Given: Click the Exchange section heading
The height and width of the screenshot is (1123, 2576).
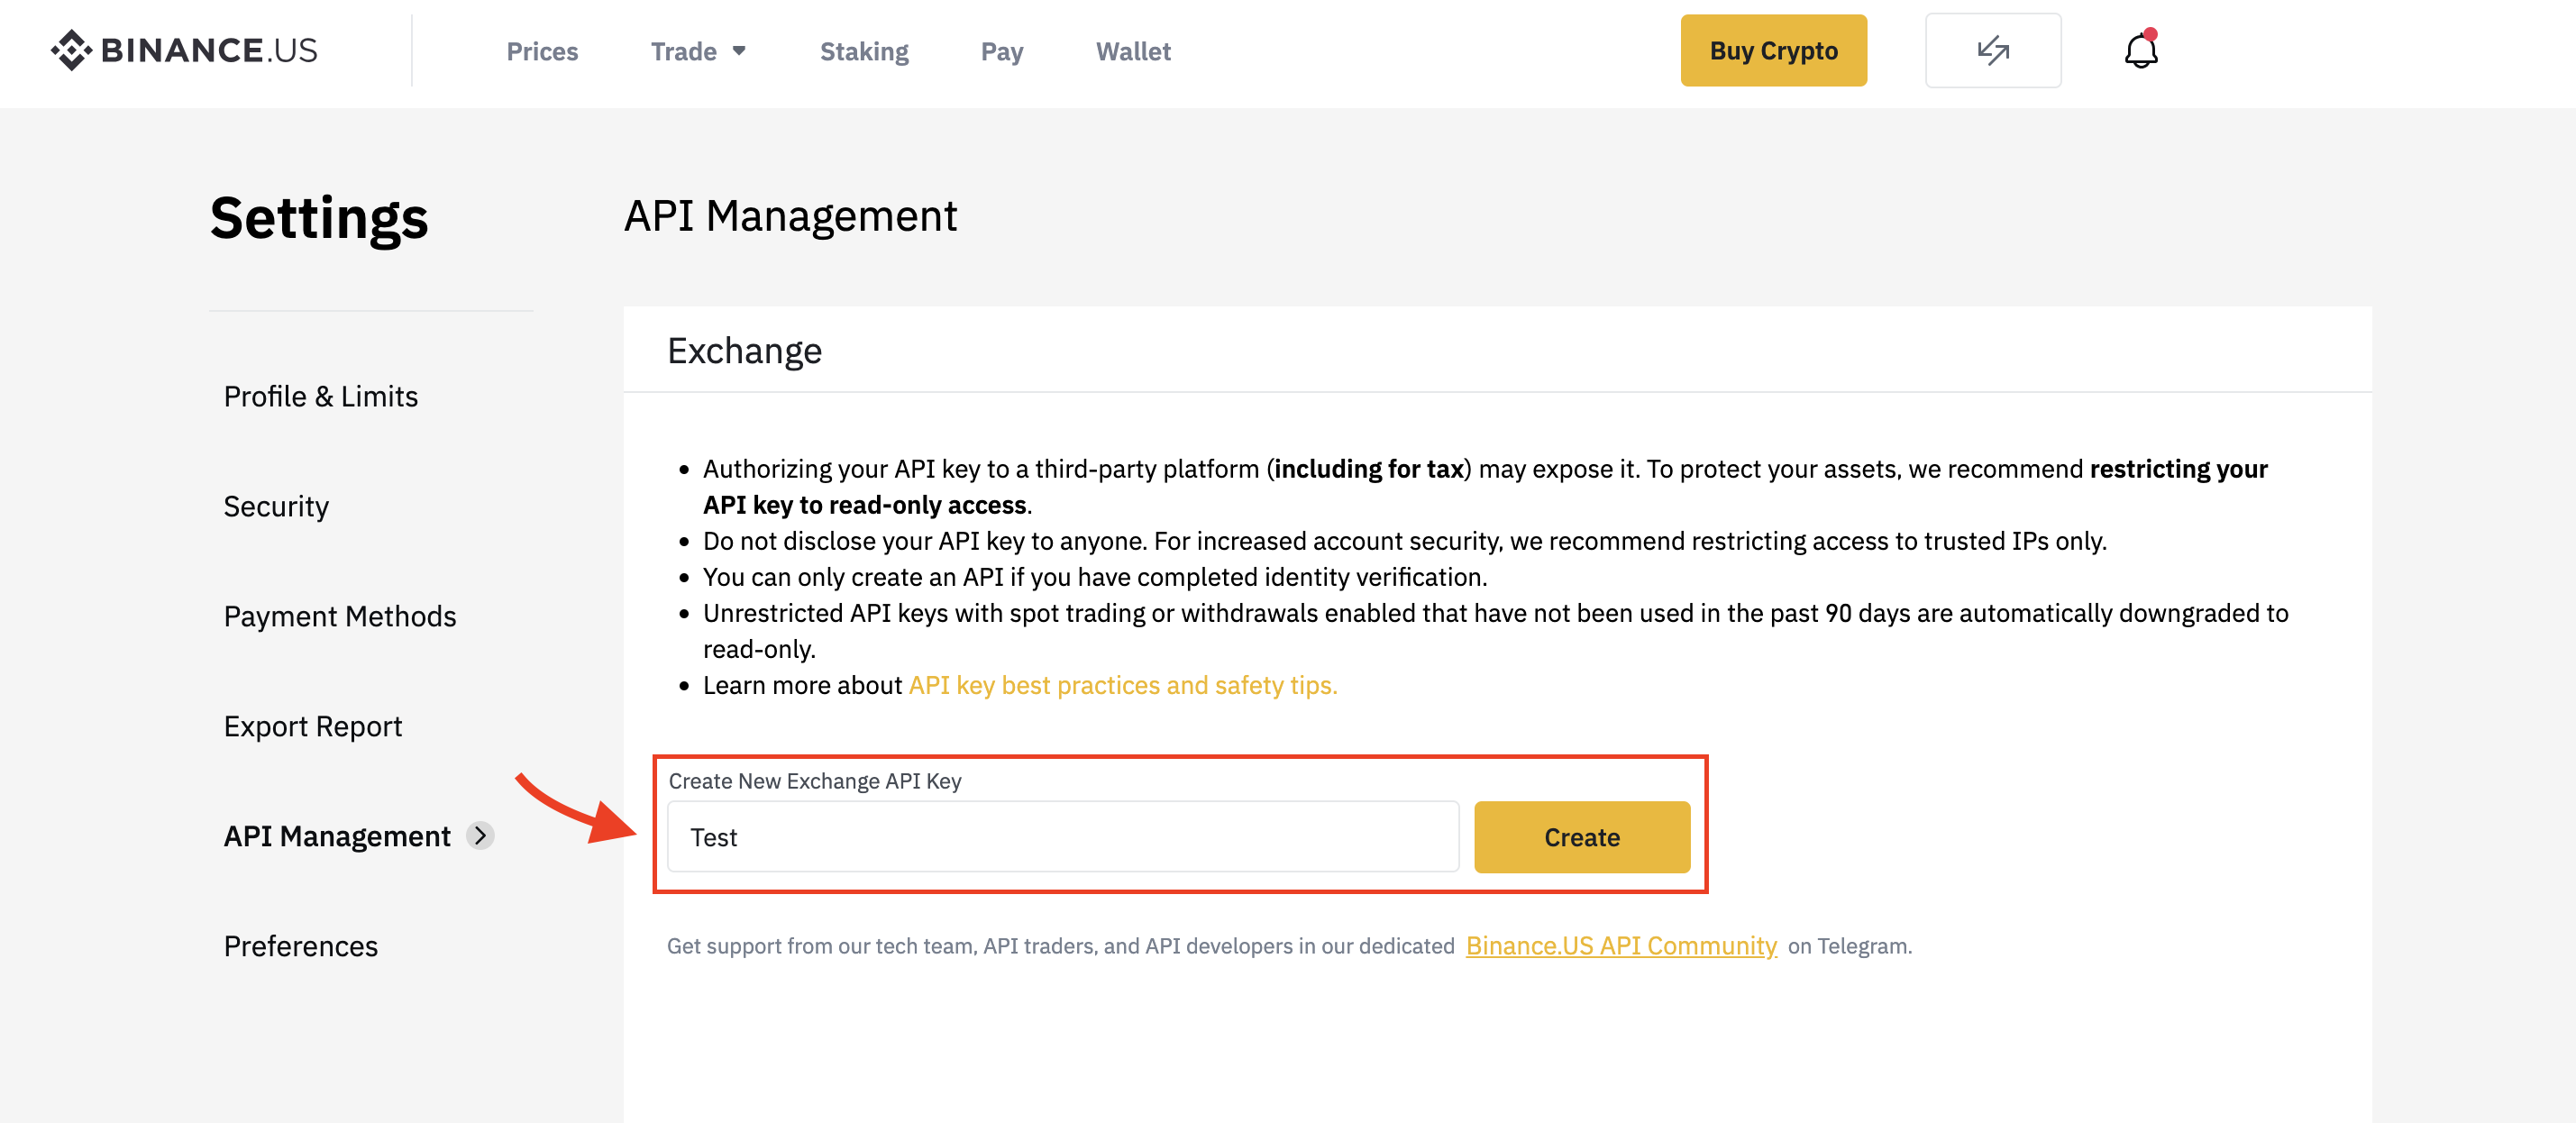Looking at the screenshot, I should pyautogui.click(x=744, y=351).
